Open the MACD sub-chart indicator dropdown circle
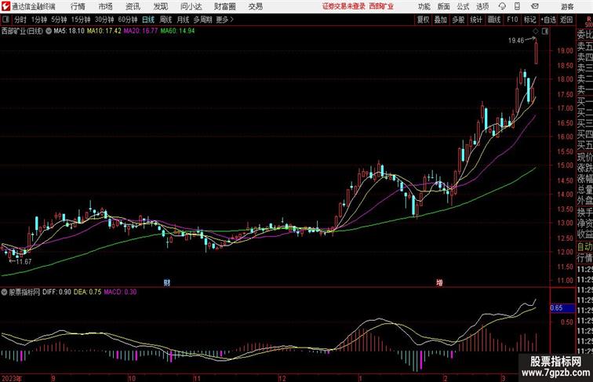This screenshot has width=593, height=382. (x=4, y=292)
